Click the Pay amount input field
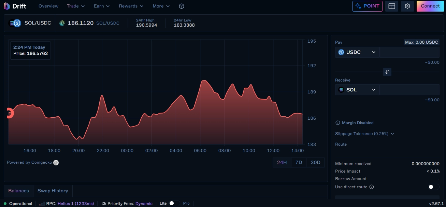 click(409, 52)
